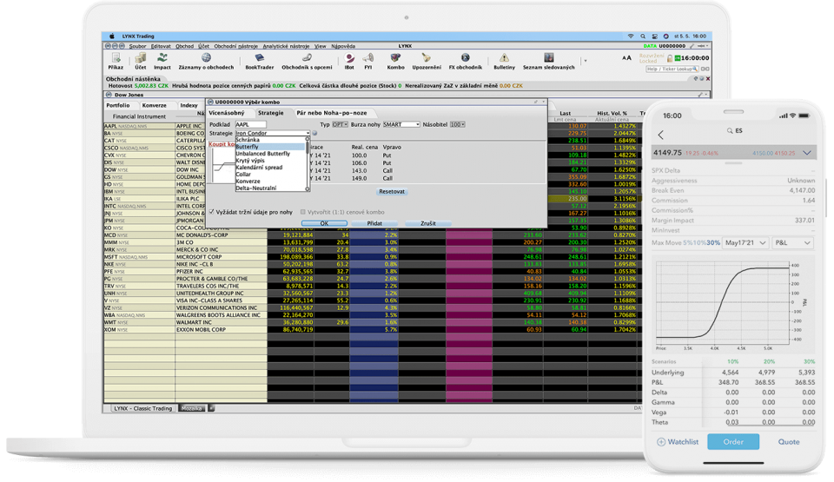Choose Kalendářní spread strategy option
The height and width of the screenshot is (482, 834).
[270, 167]
